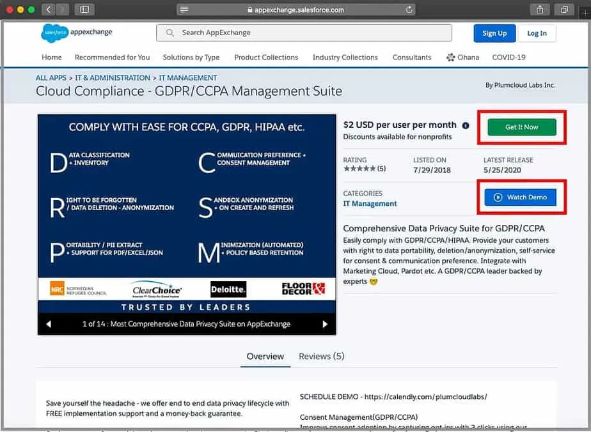591x432 pixels.
Task: Select the Overview tab
Action: [x=265, y=356]
